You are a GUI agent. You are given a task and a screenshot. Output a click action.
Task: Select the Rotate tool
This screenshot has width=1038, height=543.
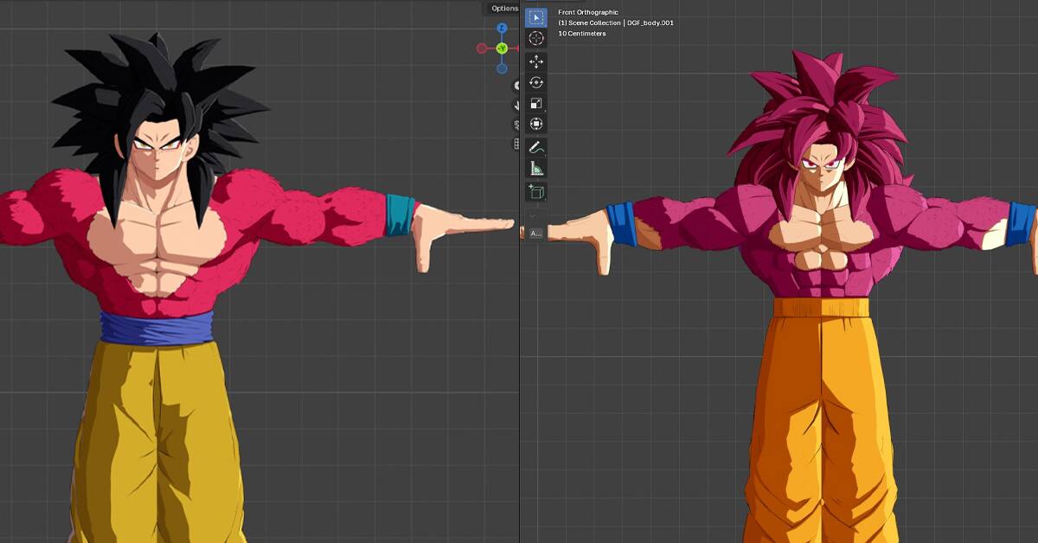pyautogui.click(x=536, y=83)
